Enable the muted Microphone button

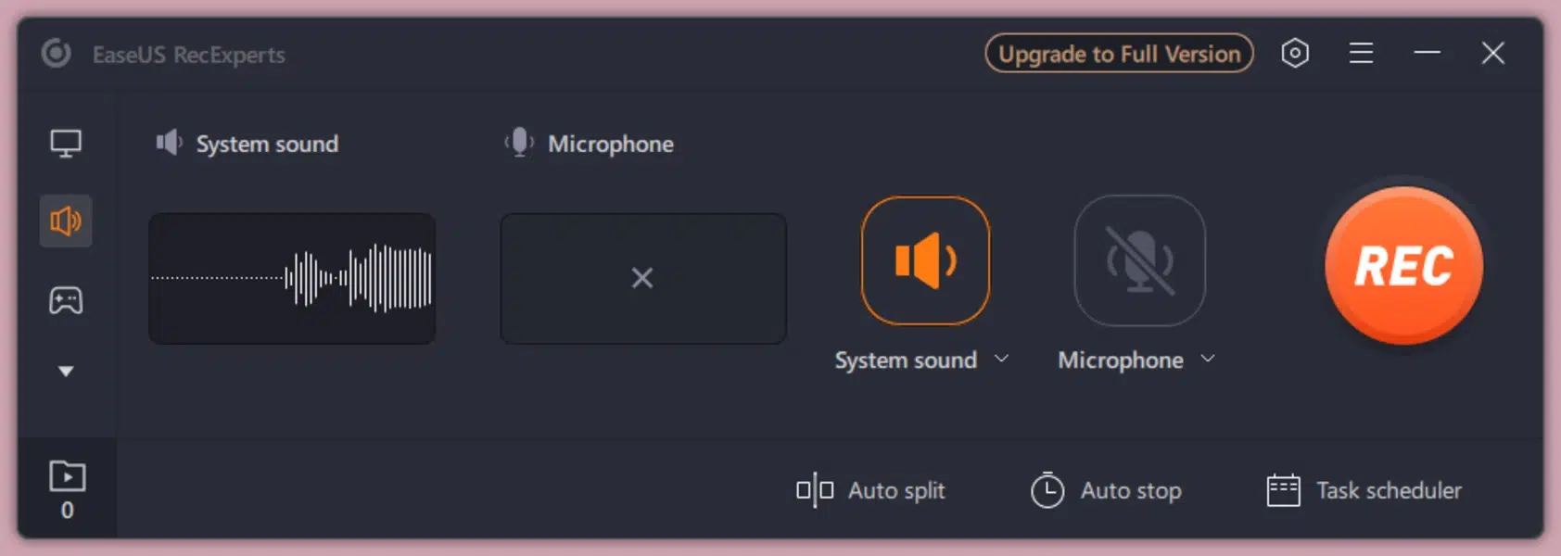[x=1139, y=260]
